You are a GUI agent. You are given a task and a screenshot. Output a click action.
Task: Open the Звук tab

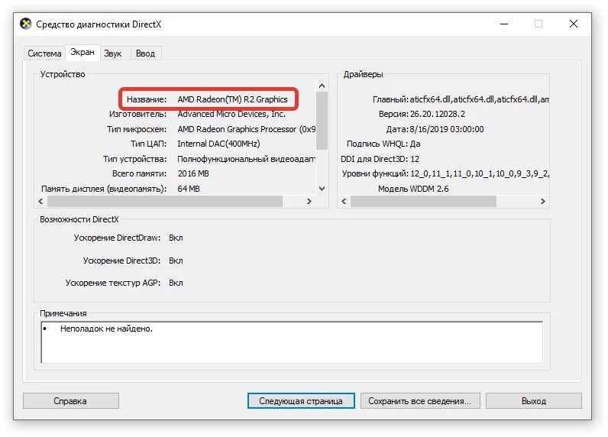113,53
